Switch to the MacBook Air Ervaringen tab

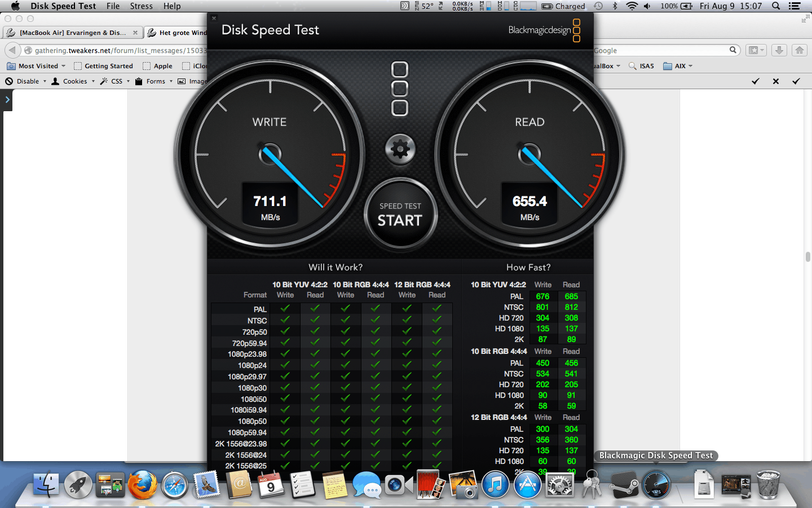[72, 33]
